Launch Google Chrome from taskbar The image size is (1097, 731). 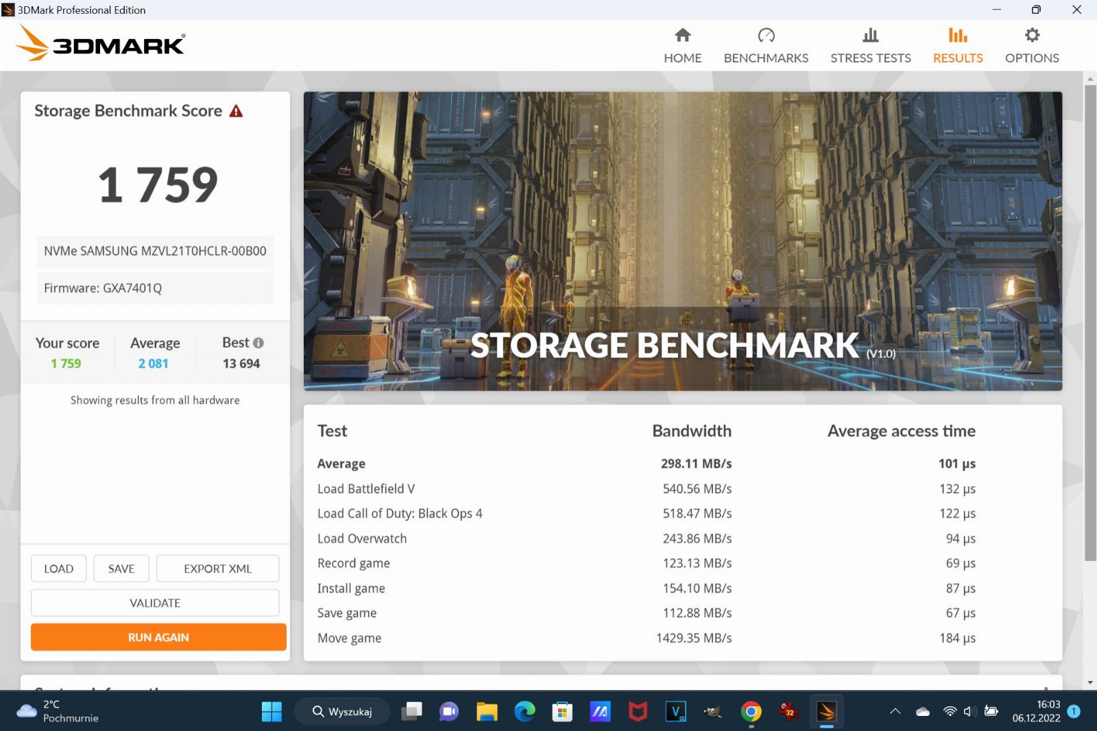pyautogui.click(x=751, y=712)
